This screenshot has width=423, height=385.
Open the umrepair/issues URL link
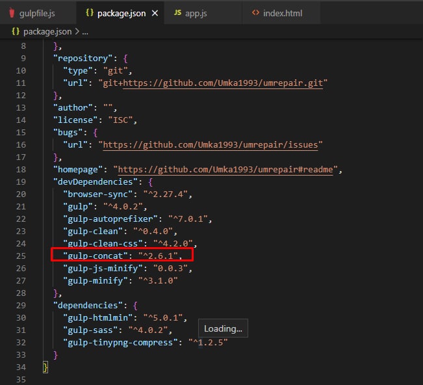pyautogui.click(x=211, y=145)
